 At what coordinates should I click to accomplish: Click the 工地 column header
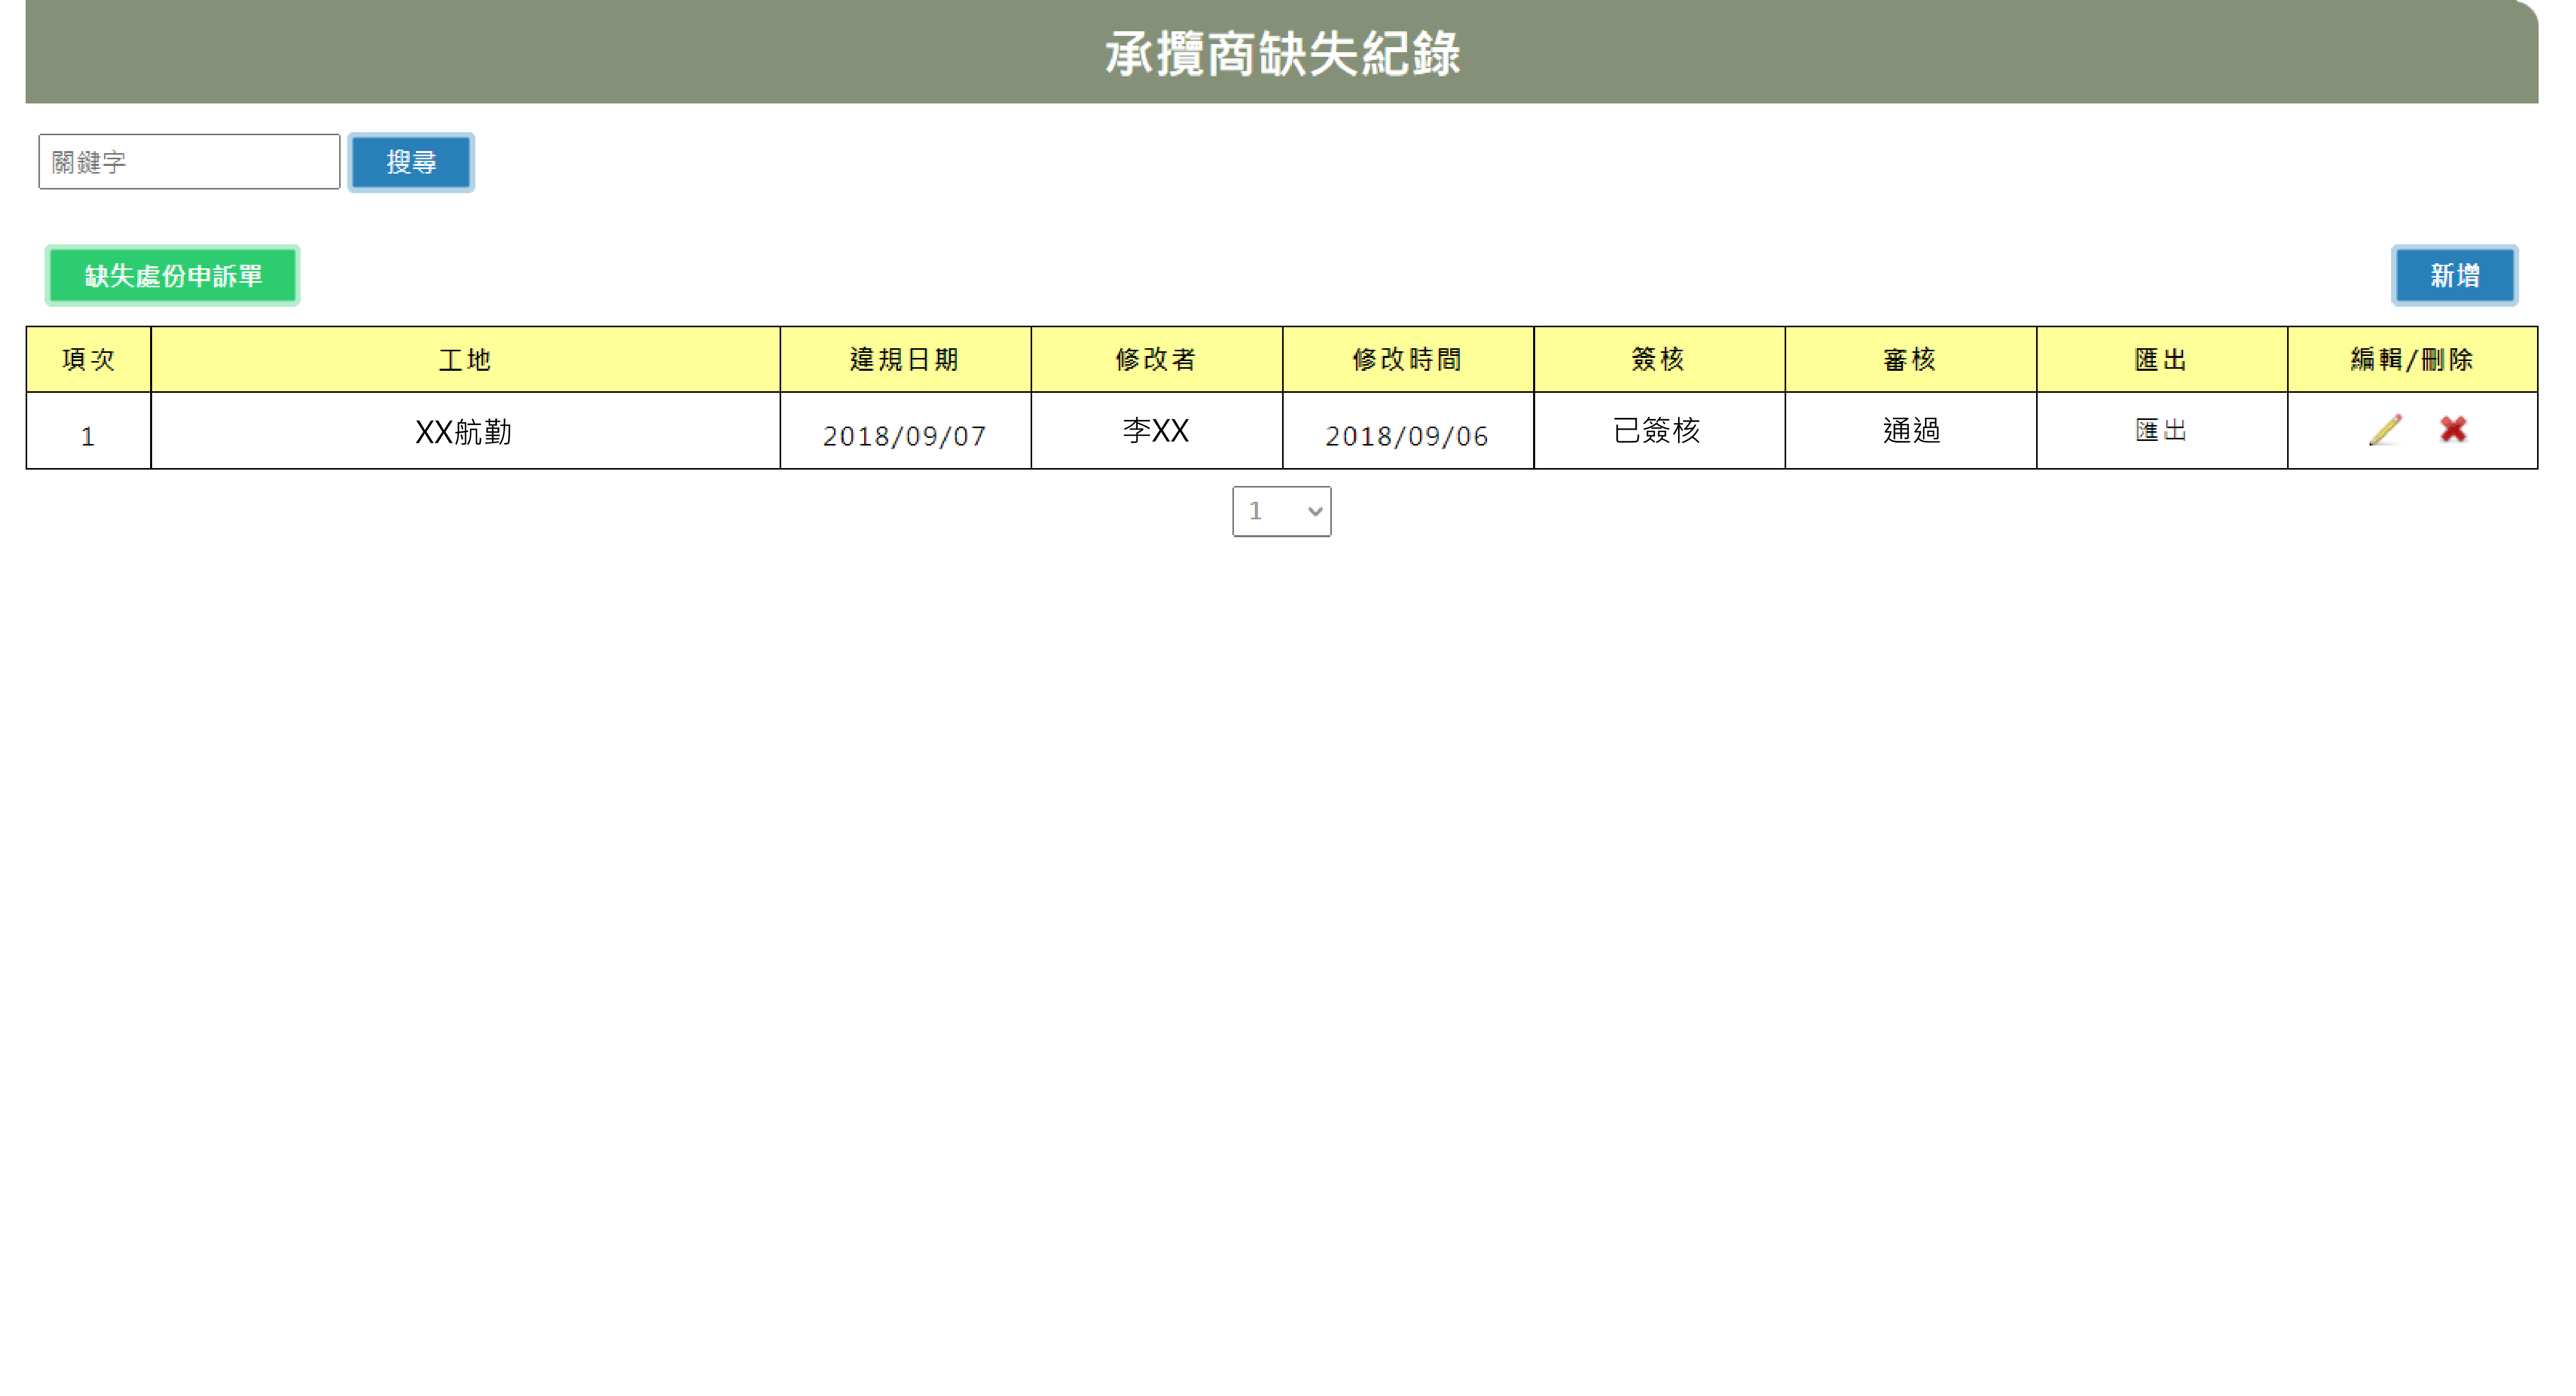(465, 359)
